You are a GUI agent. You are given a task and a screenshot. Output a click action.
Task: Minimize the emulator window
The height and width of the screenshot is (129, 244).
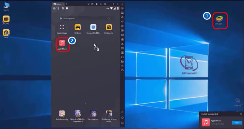(x=109, y=4)
